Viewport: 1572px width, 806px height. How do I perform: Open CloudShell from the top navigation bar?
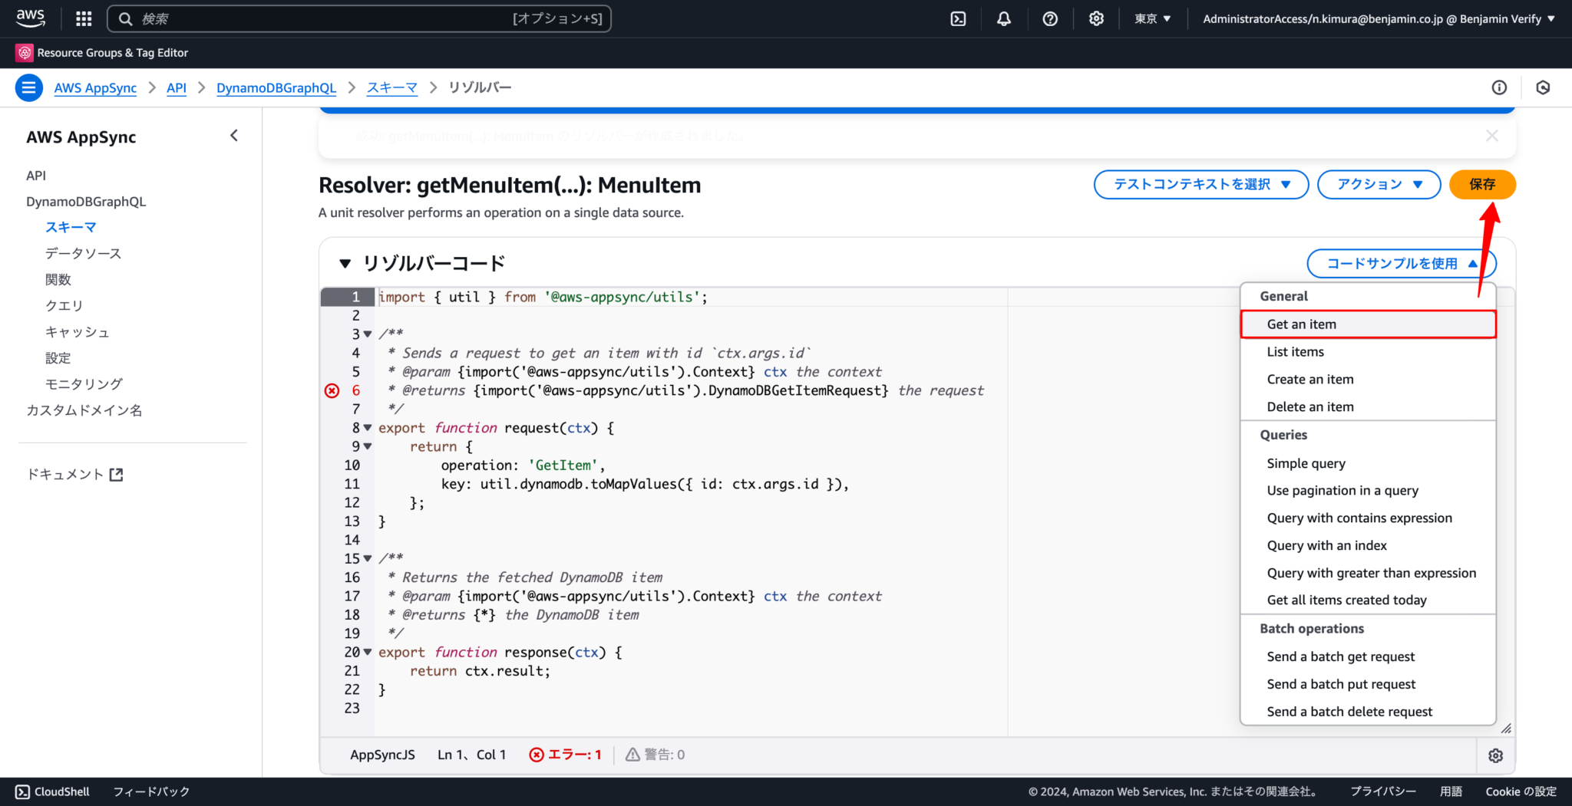[x=958, y=18]
